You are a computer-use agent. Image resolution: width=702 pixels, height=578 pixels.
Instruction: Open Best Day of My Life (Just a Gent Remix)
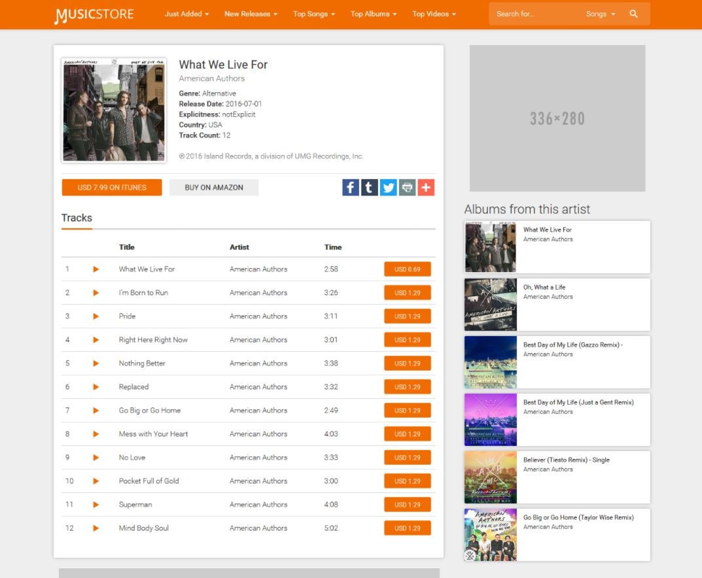point(578,402)
